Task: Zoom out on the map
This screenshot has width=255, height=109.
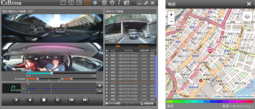Action: pos(171,21)
